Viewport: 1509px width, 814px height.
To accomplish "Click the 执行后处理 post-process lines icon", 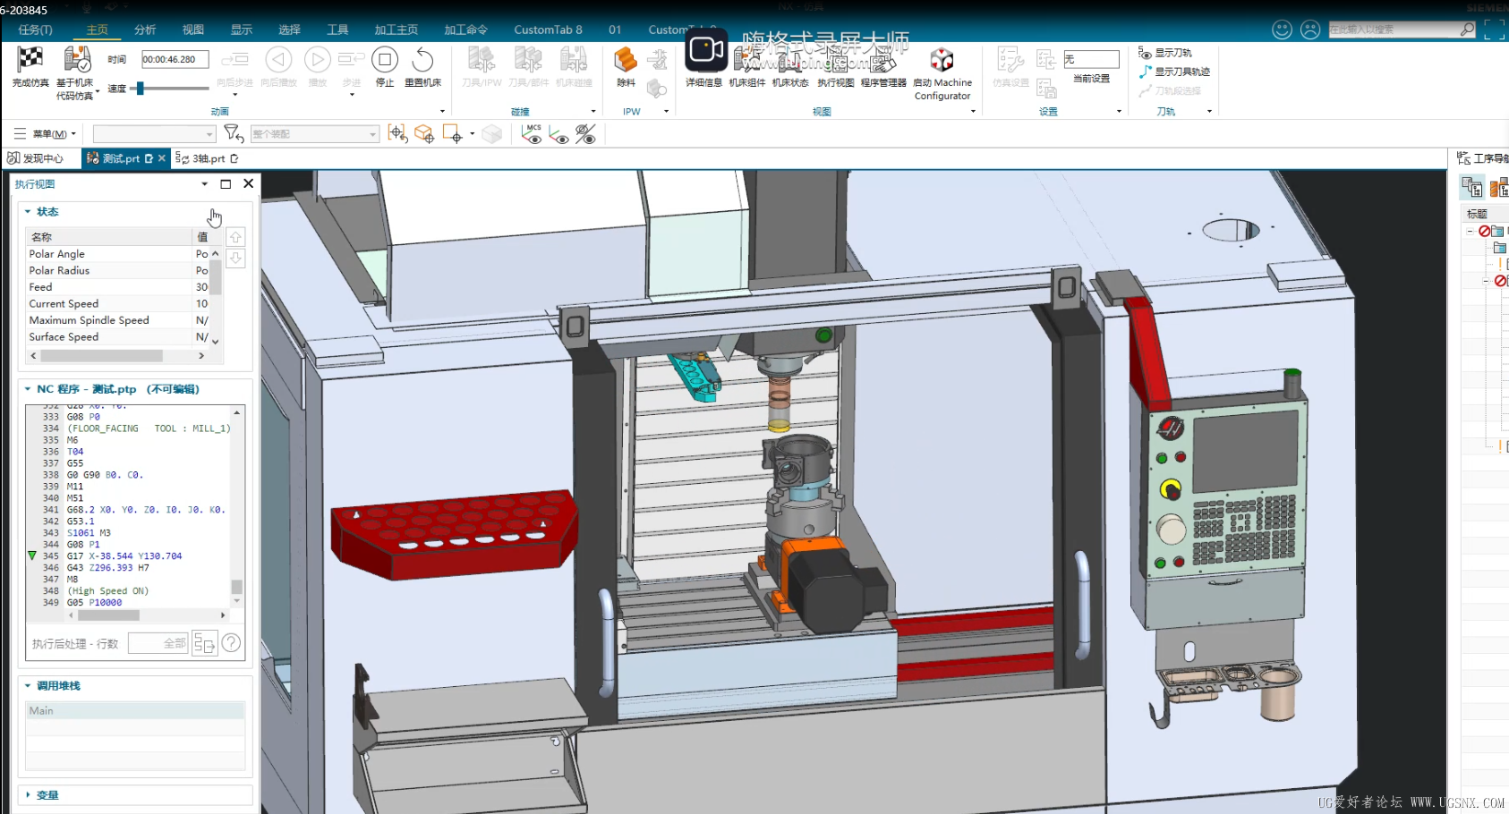I will tap(204, 643).
